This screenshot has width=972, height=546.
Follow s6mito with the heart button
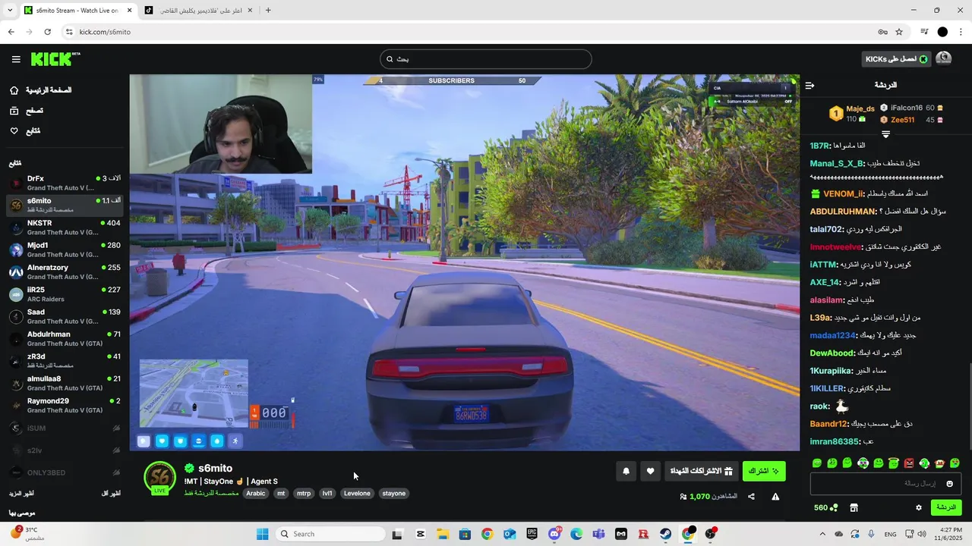point(650,471)
